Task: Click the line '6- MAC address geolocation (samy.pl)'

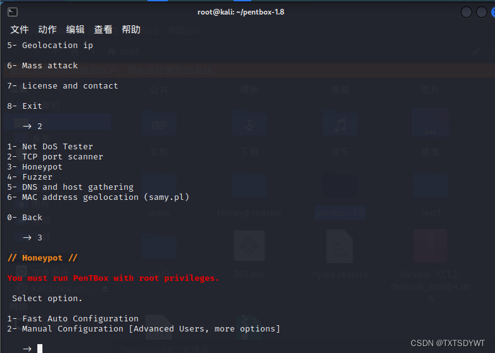Action: (x=98, y=197)
